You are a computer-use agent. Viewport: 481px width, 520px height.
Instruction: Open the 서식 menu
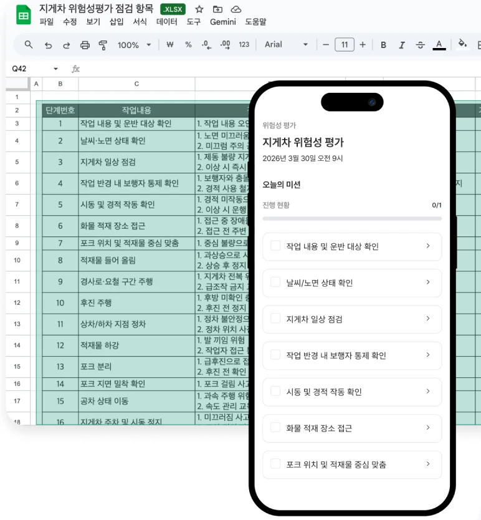pyautogui.click(x=140, y=22)
